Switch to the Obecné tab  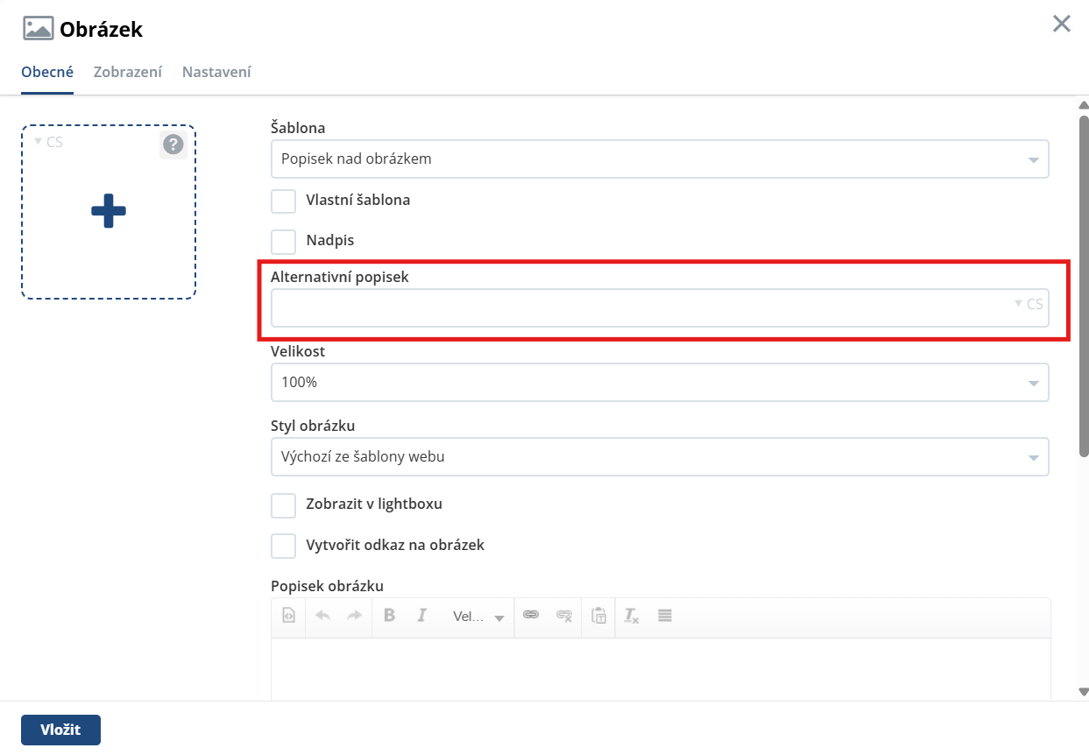click(x=47, y=73)
